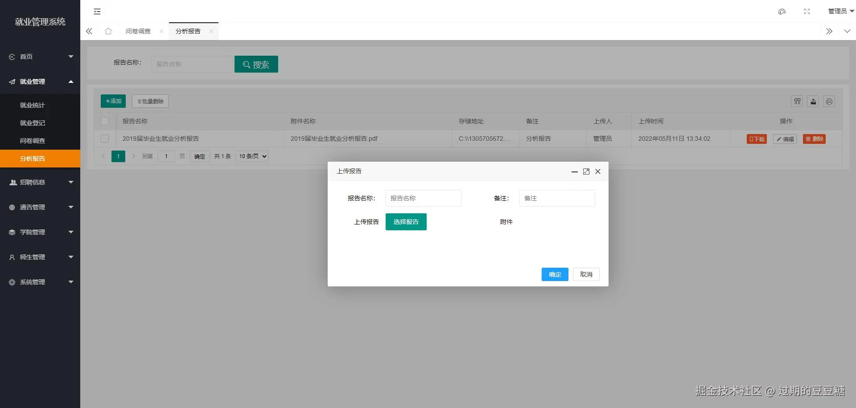
Task: Click the print icon above the table
Action: (829, 101)
